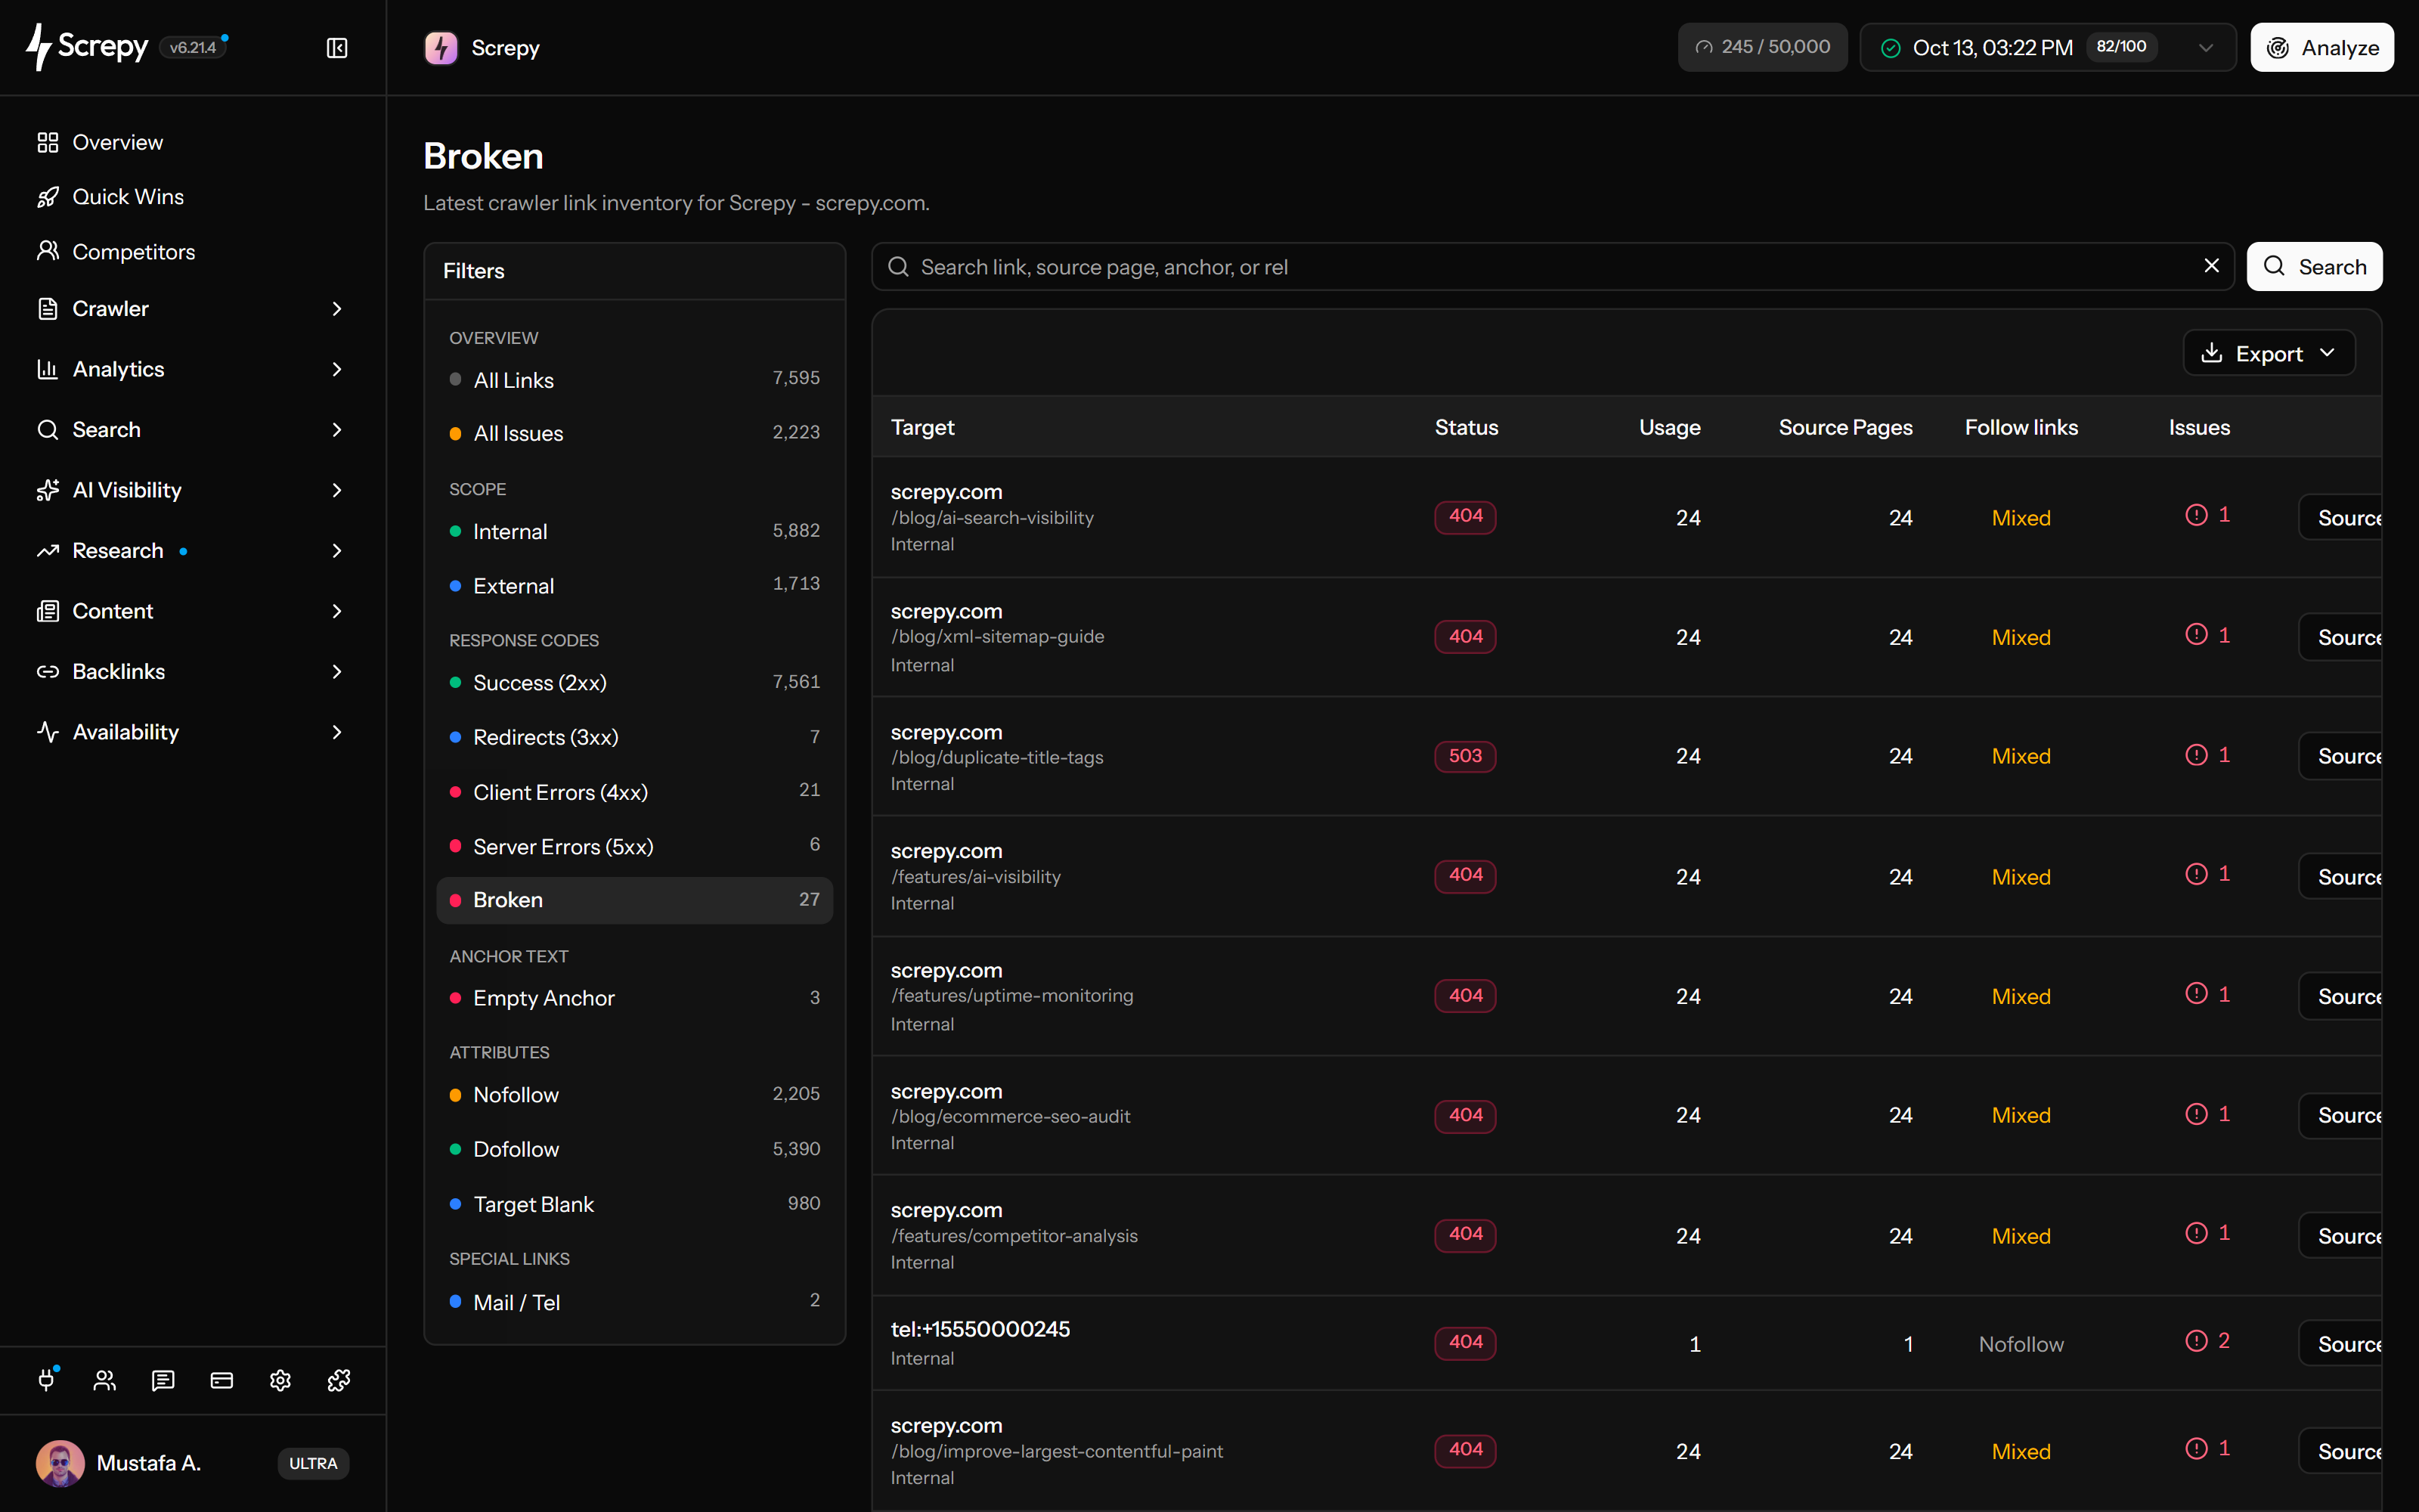Image resolution: width=2419 pixels, height=1512 pixels.
Task: Open the integrations plug icon
Action: click(x=47, y=1380)
